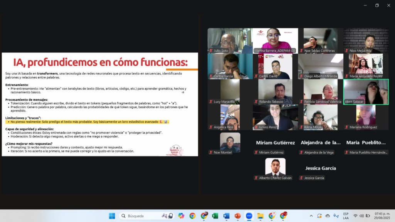Restore down the Zoom window
Image resolution: width=395 pixels, height=222 pixels.
377,5
